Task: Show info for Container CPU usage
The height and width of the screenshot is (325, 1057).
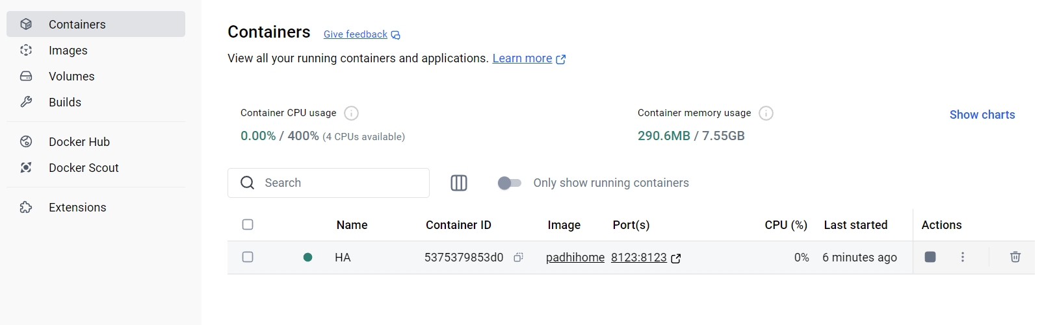Action: pos(351,114)
